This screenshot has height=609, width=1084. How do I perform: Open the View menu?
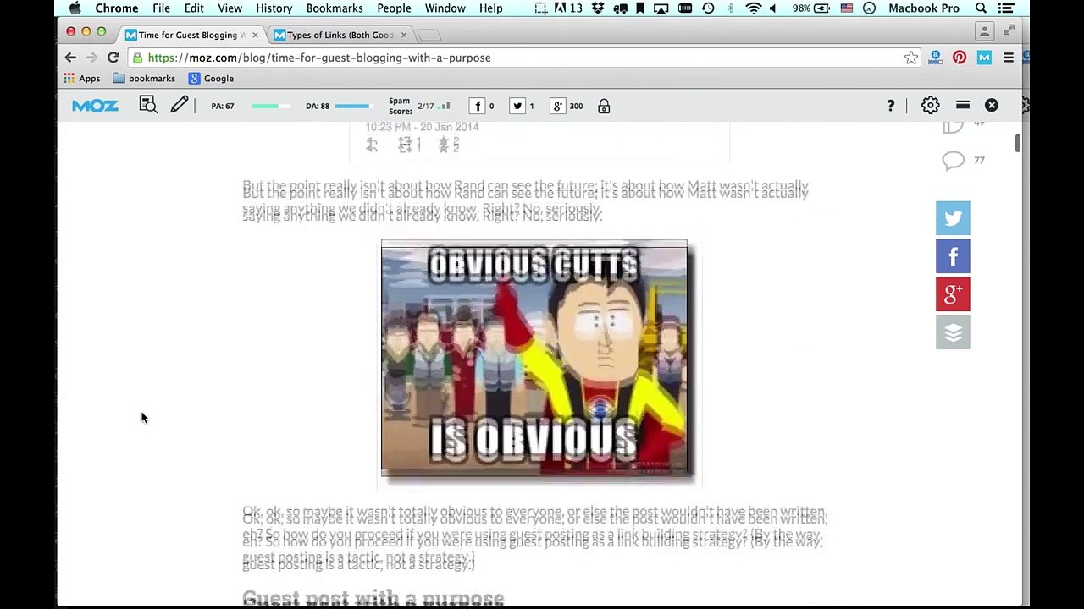[x=230, y=8]
